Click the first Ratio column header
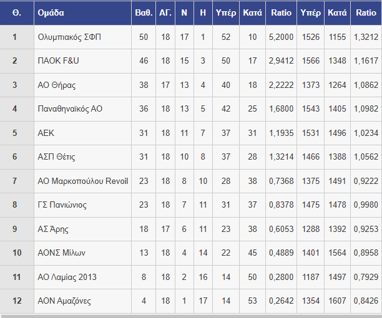382x318 pixels. 281,12
